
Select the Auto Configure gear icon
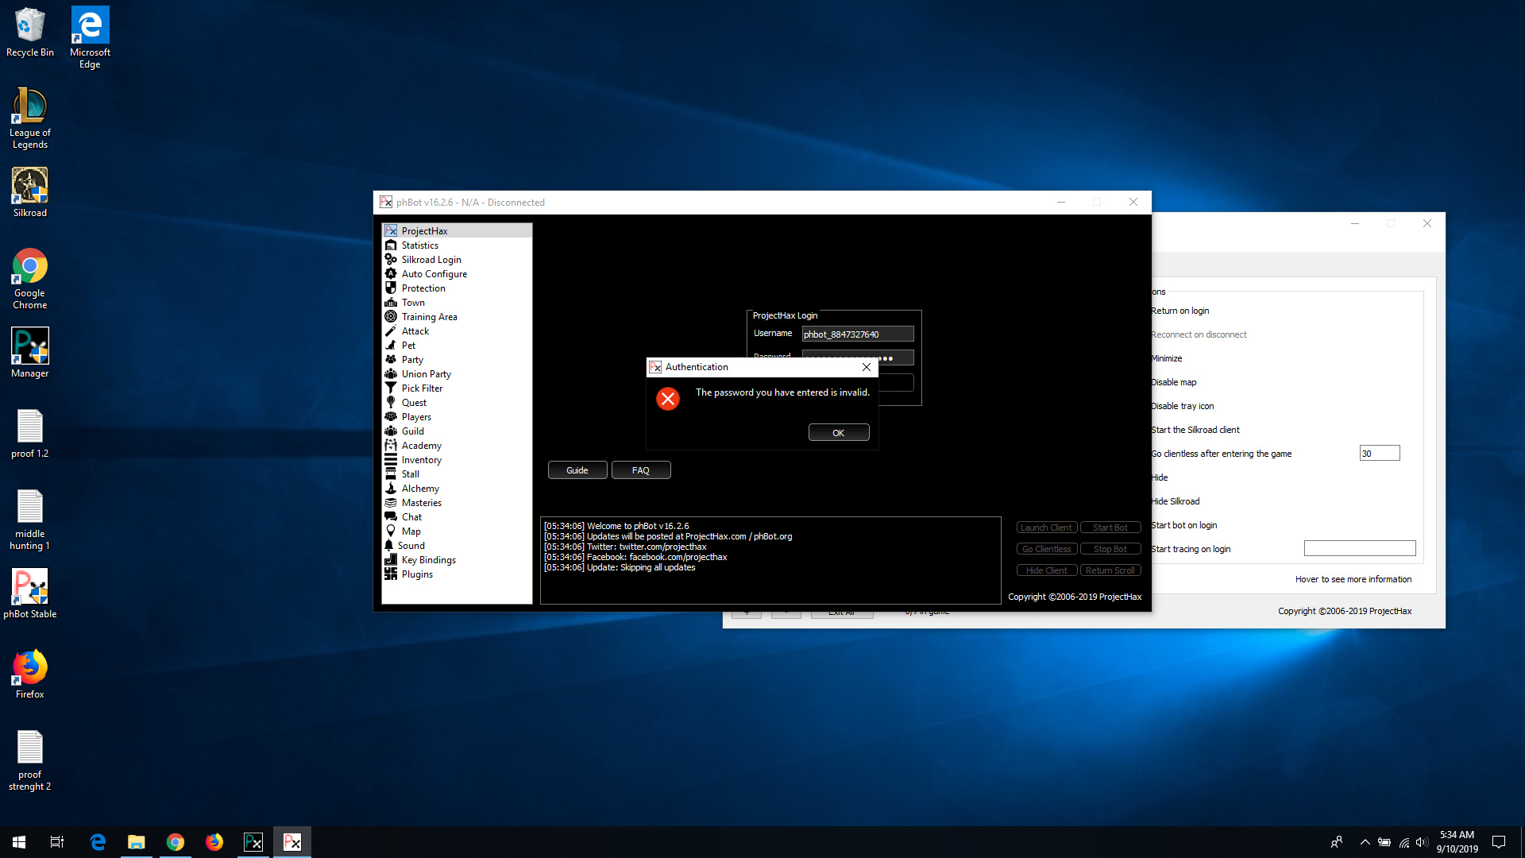391,274
